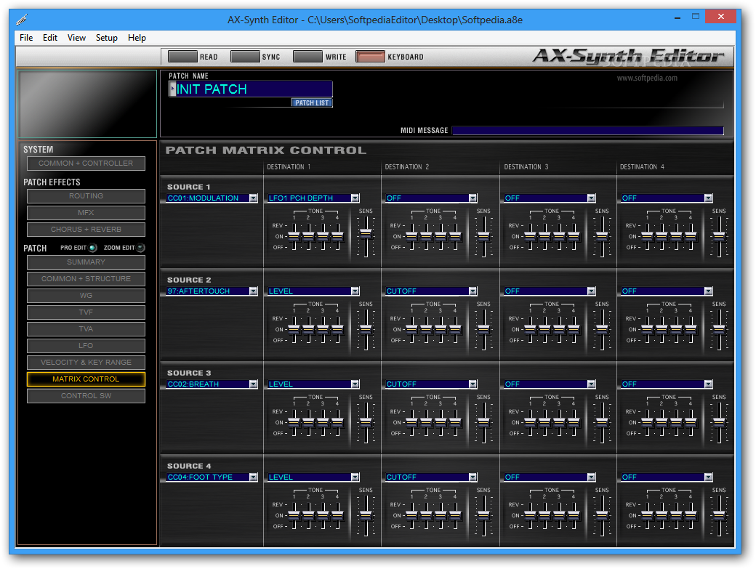Toggle Source 2 Destination 2 tone 1 switch
Viewport: 756px width, 569px height.
[411, 329]
